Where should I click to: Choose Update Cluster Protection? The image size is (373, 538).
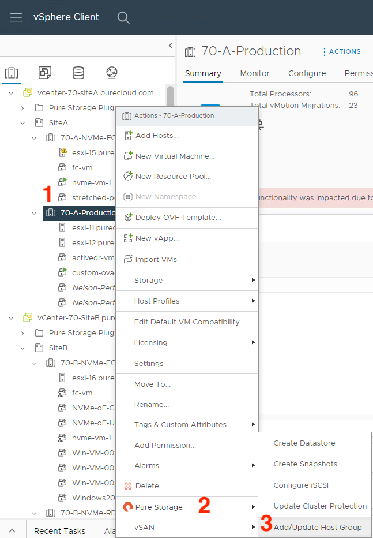[x=315, y=506]
